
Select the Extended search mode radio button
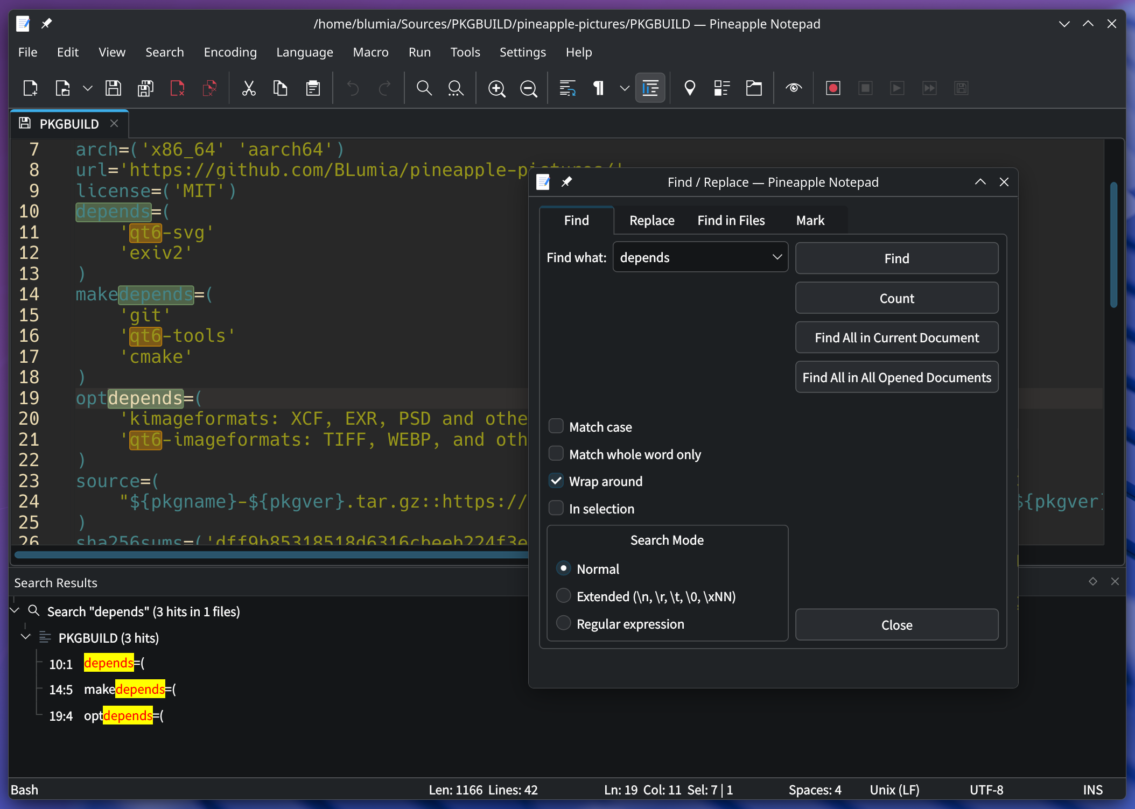click(563, 596)
